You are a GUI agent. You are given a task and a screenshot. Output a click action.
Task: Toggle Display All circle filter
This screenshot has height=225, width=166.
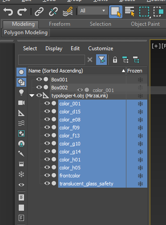pyautogui.click(x=21, y=72)
